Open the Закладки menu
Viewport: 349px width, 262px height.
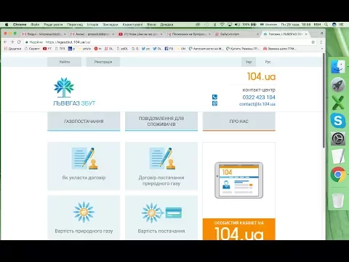point(111,25)
